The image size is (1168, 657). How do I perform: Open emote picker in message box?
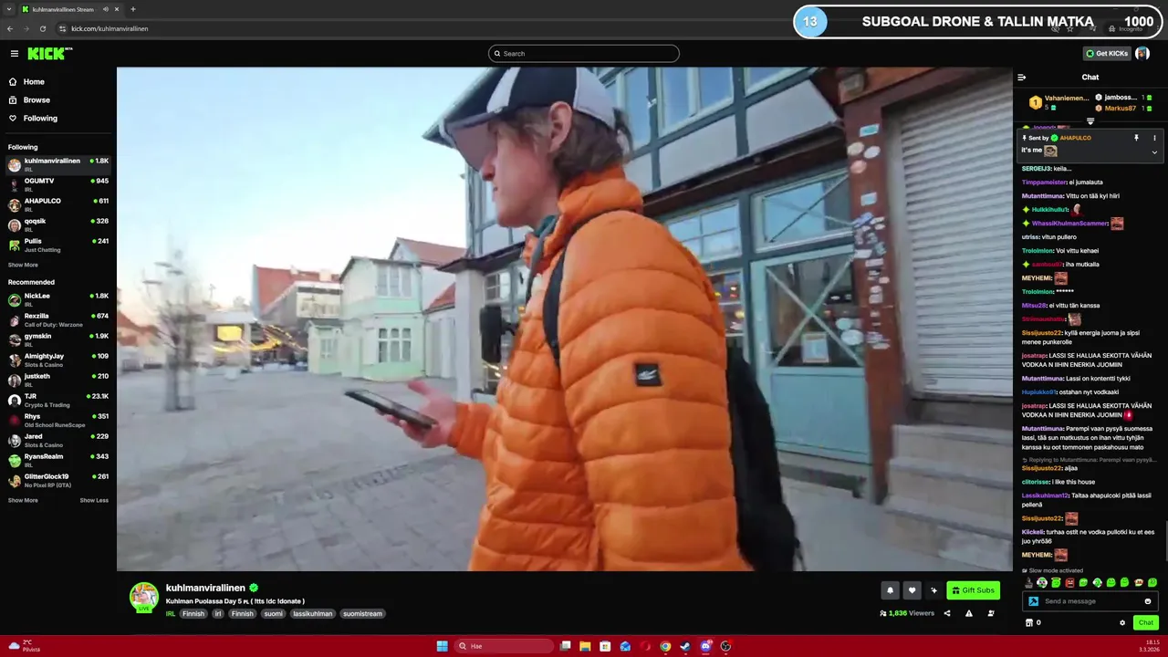pos(1148,601)
